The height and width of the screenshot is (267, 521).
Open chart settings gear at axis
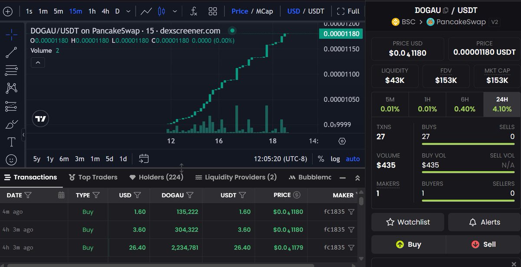coord(342,141)
